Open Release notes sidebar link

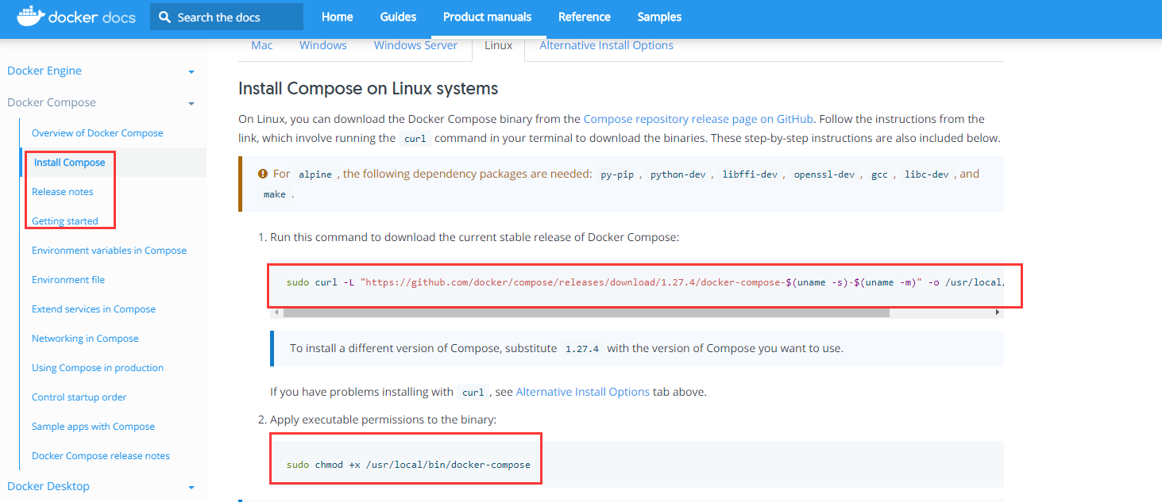[x=63, y=192]
